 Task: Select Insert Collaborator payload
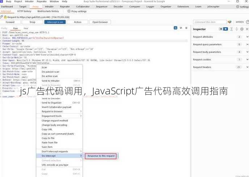[x=59, y=107]
